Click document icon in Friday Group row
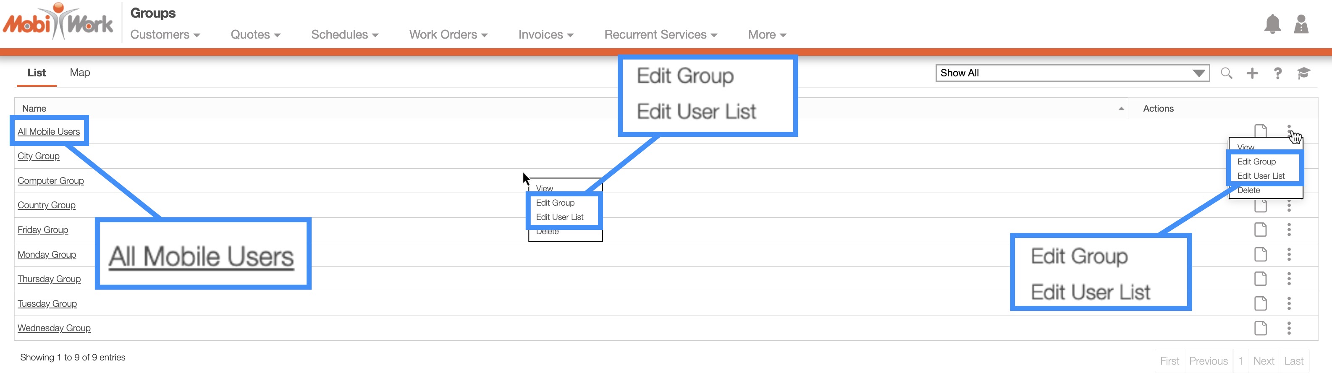 click(1260, 230)
